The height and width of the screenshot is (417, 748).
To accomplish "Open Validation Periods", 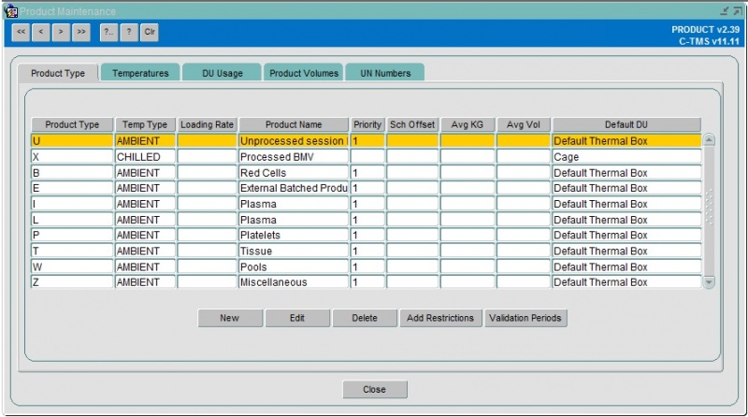I will (525, 318).
